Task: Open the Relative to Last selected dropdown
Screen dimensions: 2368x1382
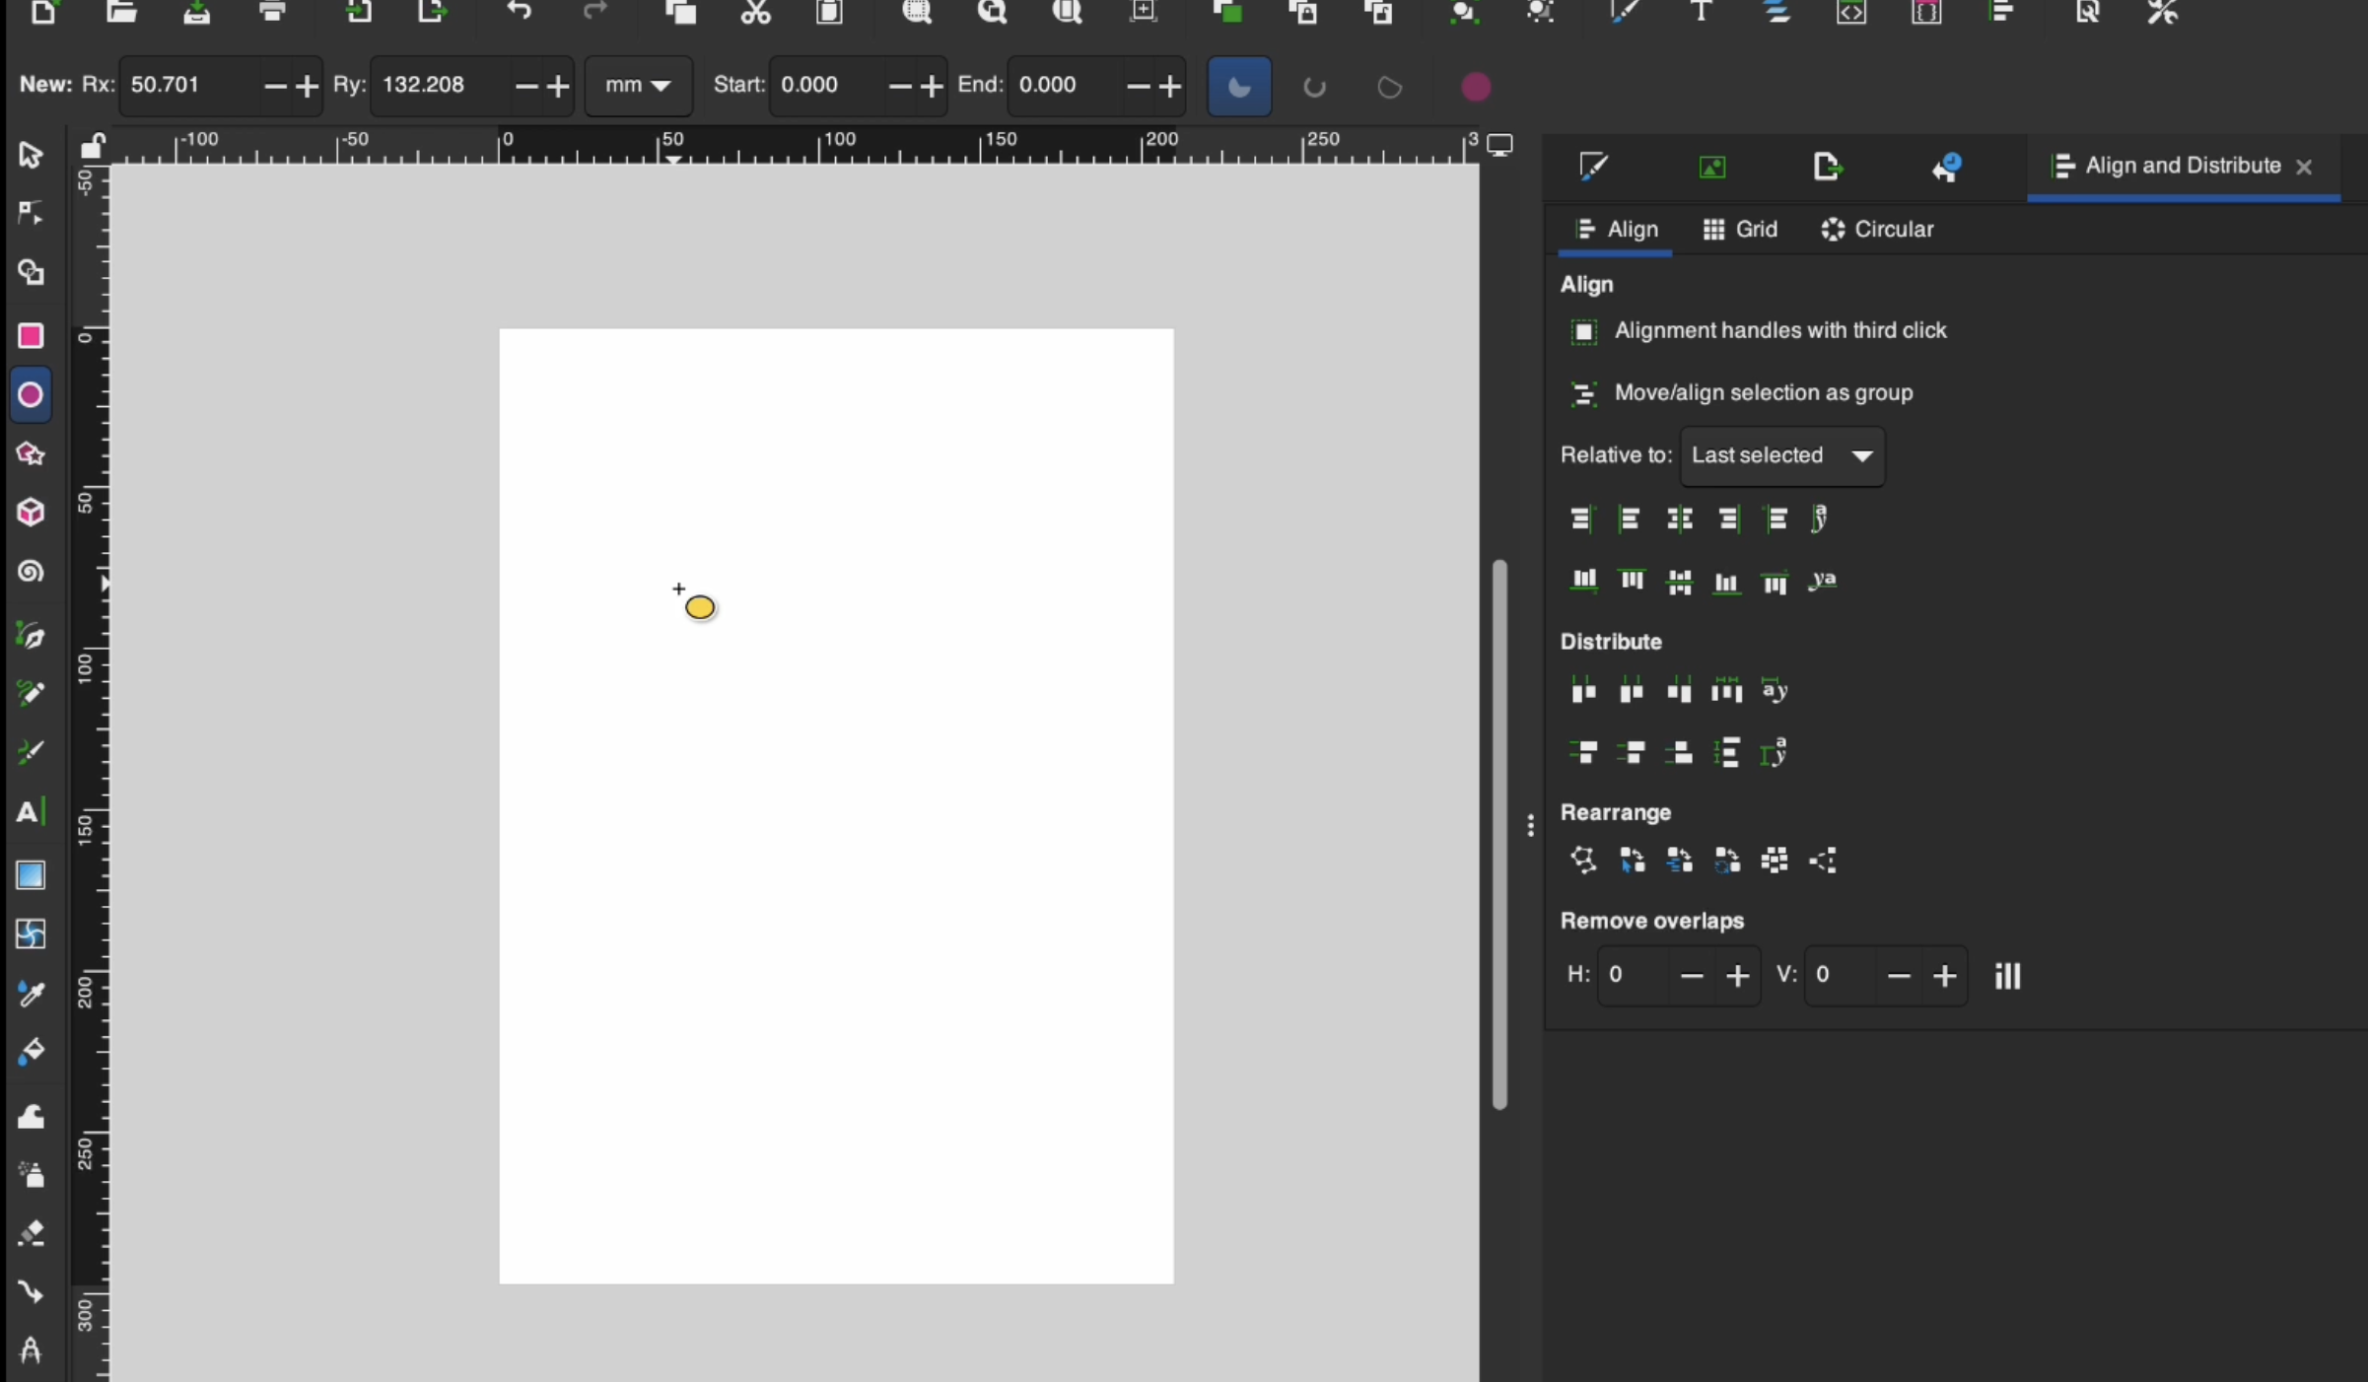Action: [1780, 455]
